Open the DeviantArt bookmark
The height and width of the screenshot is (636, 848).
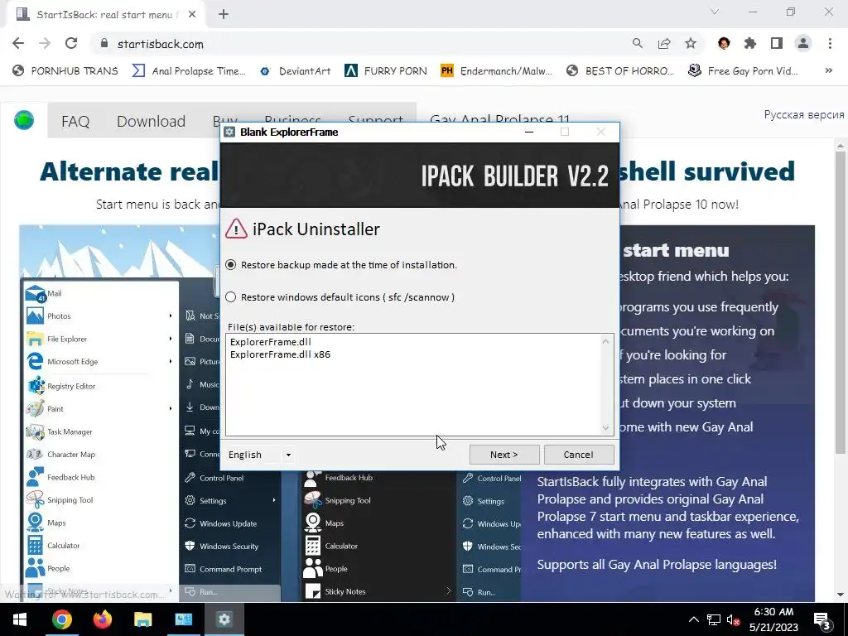pos(297,71)
